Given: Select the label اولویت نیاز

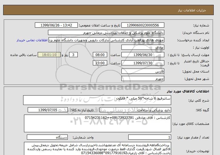Looking at the screenshot, I should tap(201, 47).
